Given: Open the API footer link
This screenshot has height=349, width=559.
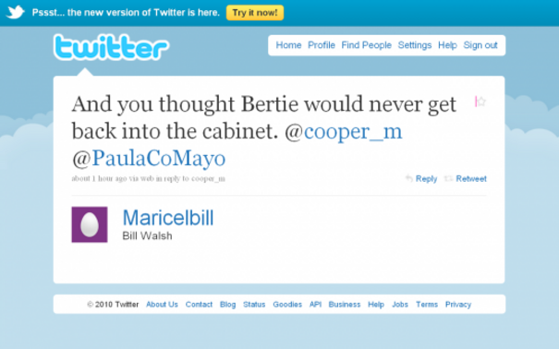Looking at the screenshot, I should [315, 305].
